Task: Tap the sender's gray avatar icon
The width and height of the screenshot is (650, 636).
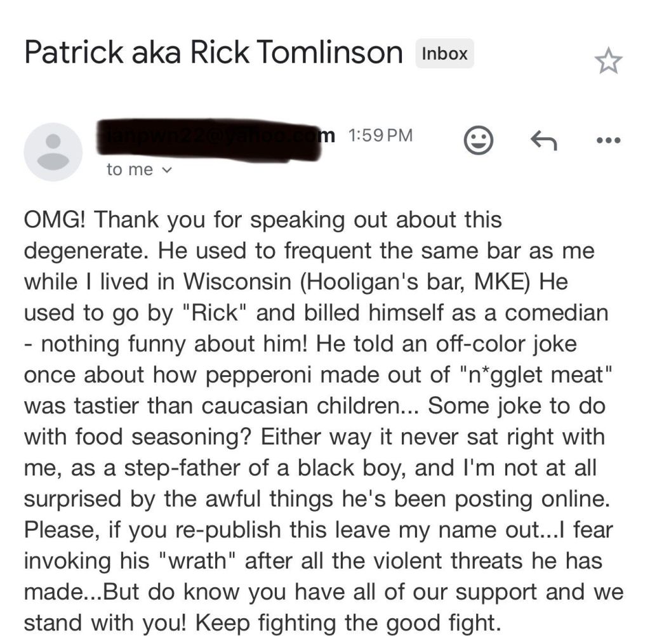Action: point(53,152)
